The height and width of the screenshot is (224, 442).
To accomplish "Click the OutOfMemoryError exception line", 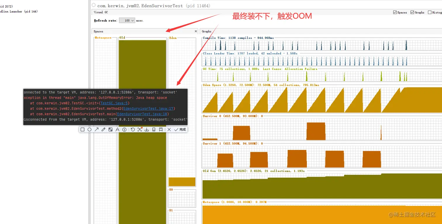I will click(95, 98).
